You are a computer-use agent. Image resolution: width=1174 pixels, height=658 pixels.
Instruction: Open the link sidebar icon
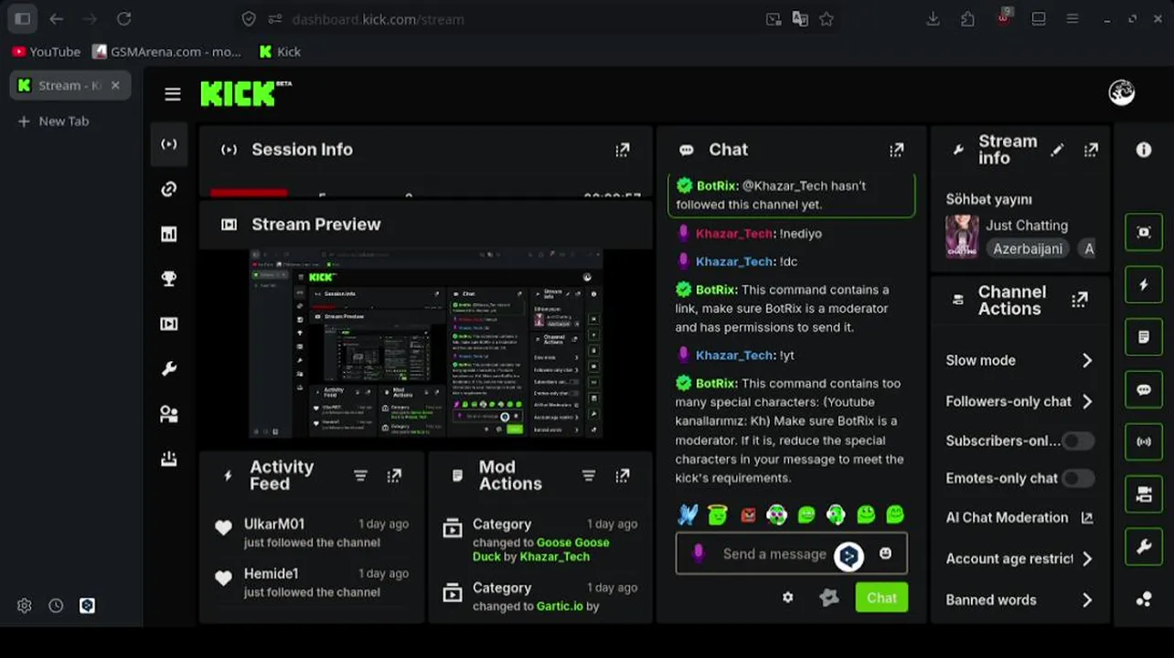pyautogui.click(x=169, y=189)
